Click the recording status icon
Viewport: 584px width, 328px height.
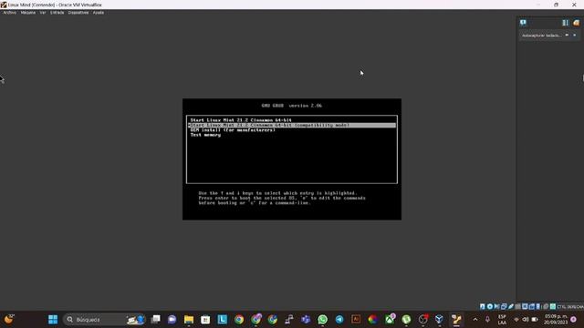(x=532, y=306)
